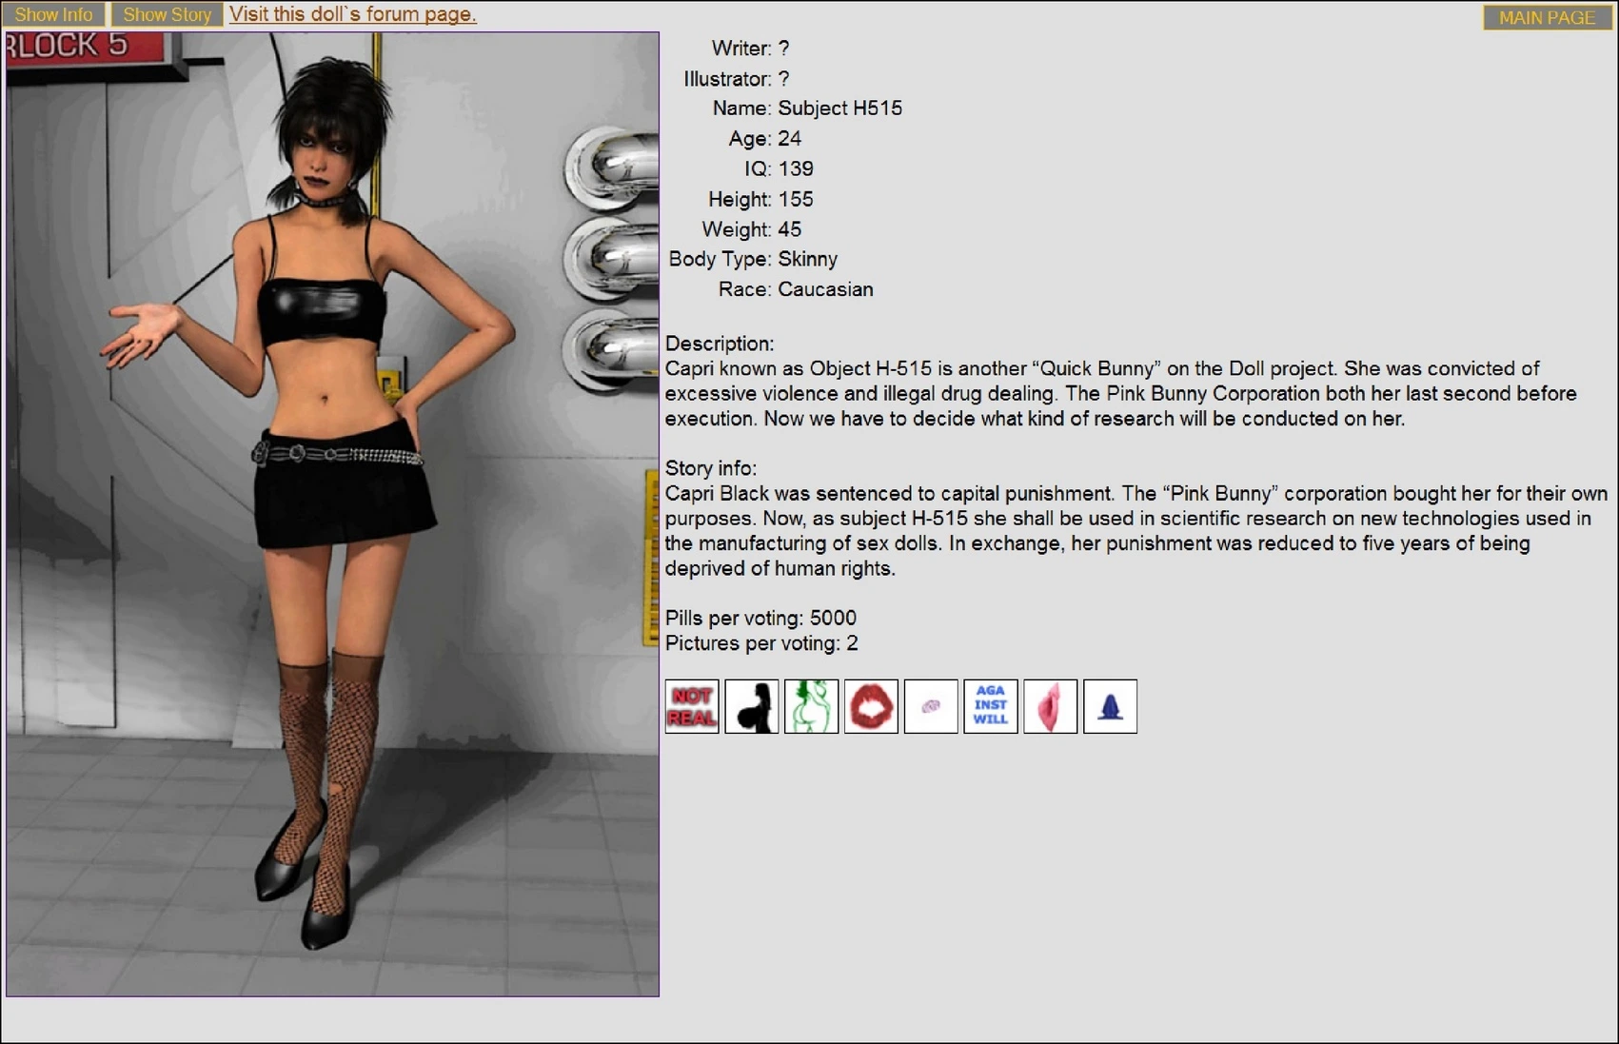Select the black silhouette tag icon
This screenshot has width=1619, height=1044.
tap(752, 706)
